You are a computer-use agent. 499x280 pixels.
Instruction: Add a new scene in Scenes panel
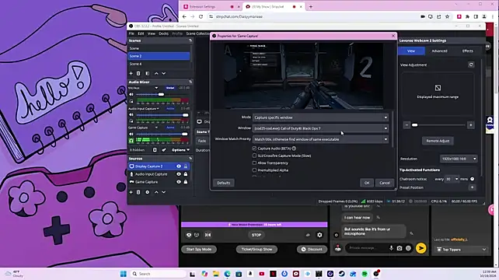pyautogui.click(x=131, y=74)
